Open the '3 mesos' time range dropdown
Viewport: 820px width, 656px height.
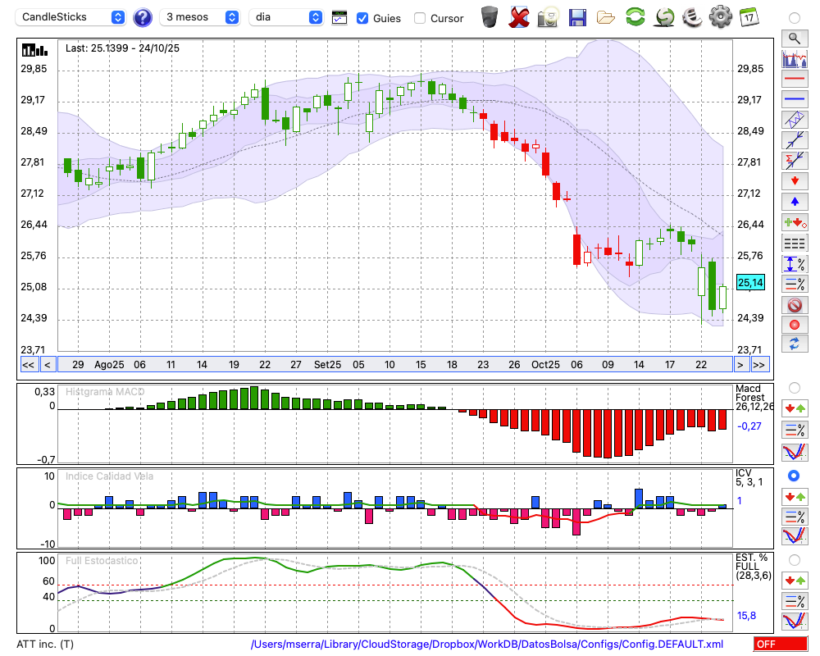pos(199,17)
